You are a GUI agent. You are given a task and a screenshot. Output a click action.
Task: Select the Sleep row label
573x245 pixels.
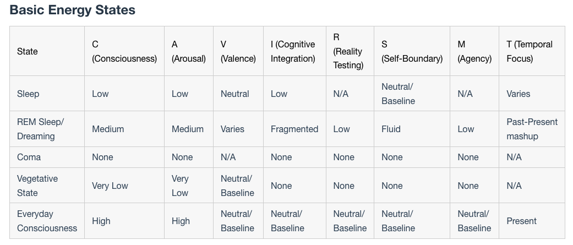point(28,94)
